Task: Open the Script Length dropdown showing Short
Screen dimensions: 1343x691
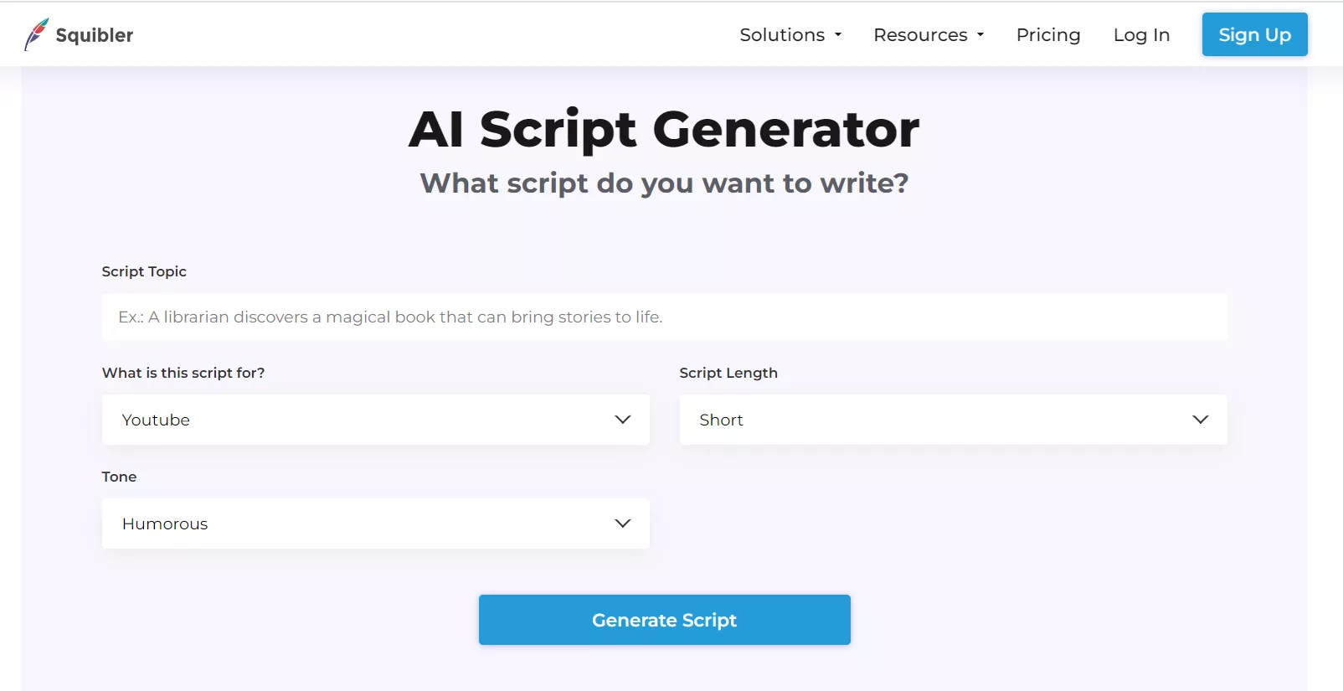Action: click(x=952, y=420)
